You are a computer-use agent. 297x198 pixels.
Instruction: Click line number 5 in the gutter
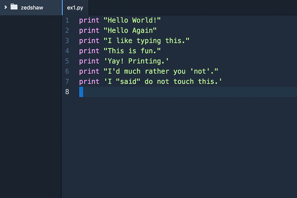[67, 61]
